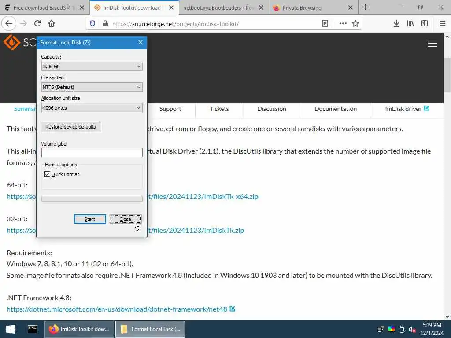Screen dimensions: 451x338
Task: Open the Support tab on SourceForge
Action: tap(170, 109)
